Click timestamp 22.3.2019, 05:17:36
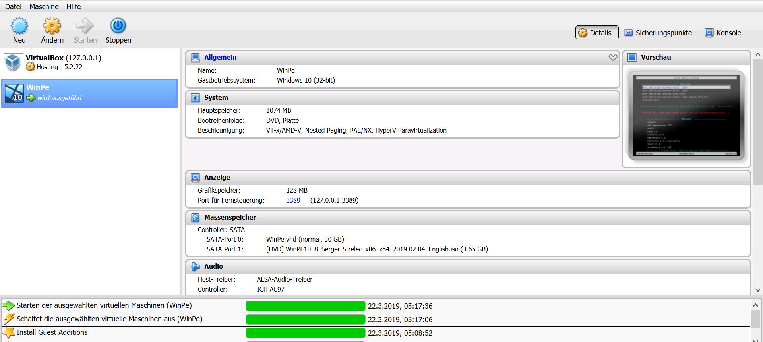763x342 pixels. coord(400,306)
